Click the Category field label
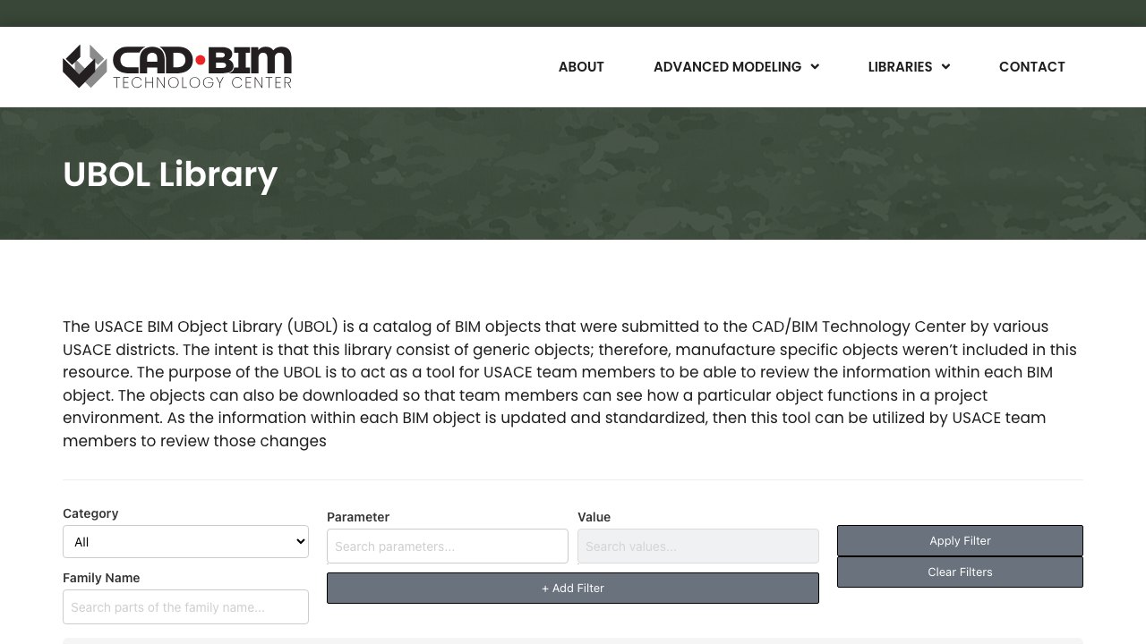 pyautogui.click(x=90, y=513)
